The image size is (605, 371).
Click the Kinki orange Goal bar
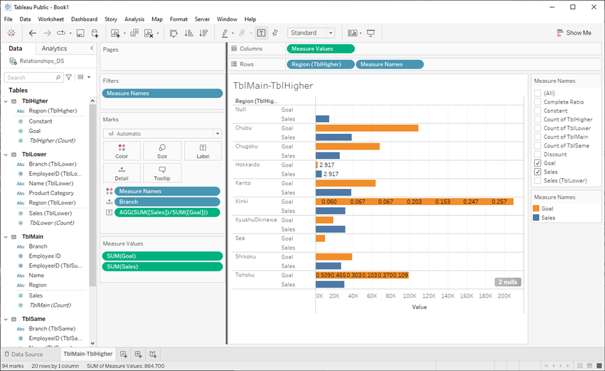tap(414, 202)
